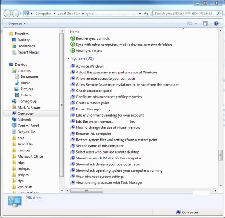Image resolution: width=225 pixels, height=218 pixels.
Task: Open View running processes with Task Manager
Action: coord(109,182)
